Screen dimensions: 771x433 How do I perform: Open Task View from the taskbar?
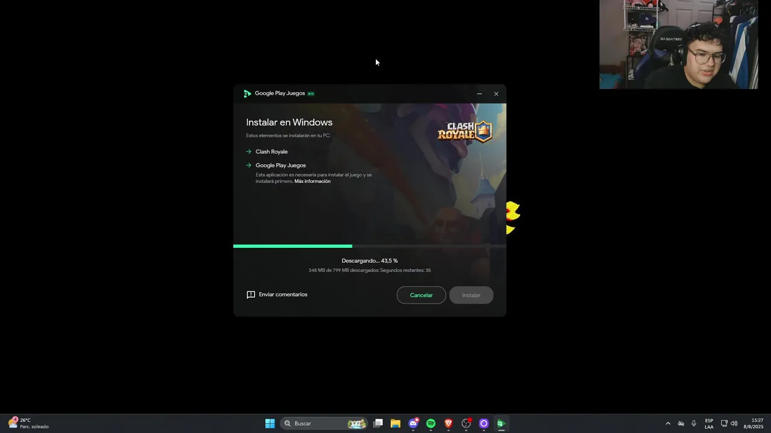pyautogui.click(x=378, y=423)
